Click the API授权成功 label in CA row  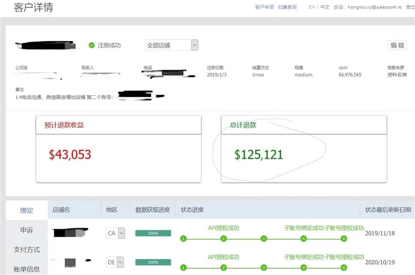[x=224, y=228]
